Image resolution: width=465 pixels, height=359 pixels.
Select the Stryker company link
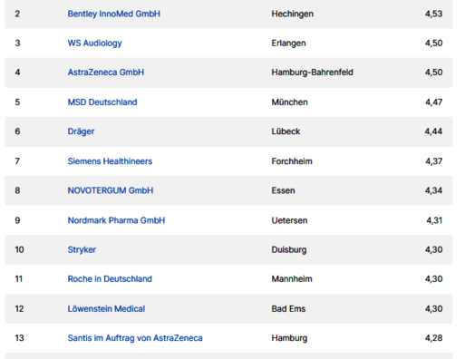pyautogui.click(x=82, y=250)
